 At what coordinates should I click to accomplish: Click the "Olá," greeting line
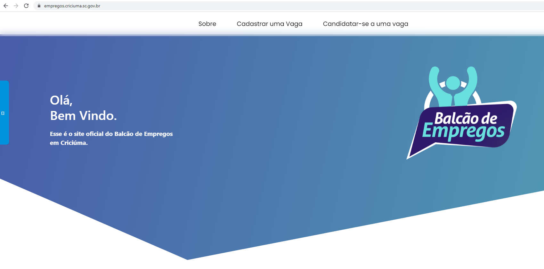61,100
